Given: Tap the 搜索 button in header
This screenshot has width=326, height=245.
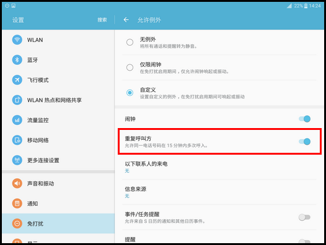Looking at the screenshot, I should click(x=102, y=20).
